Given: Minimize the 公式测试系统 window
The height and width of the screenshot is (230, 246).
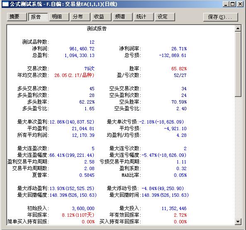Looking at the screenshot, I should point(226,4).
